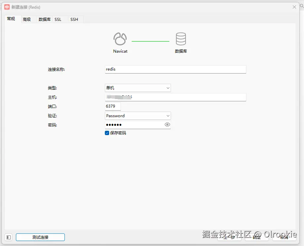304x246 pixels.
Task: Switch to the 数据库 tab
Action: click(44, 20)
